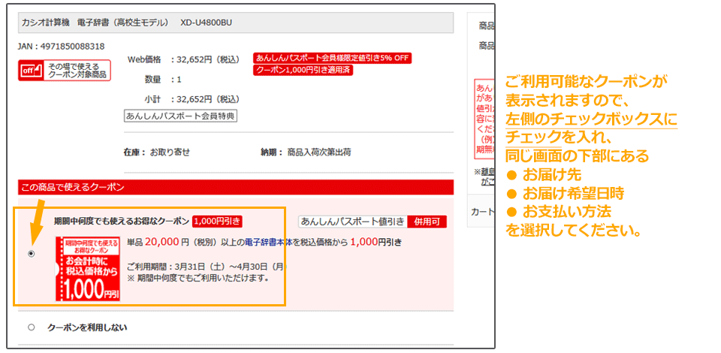This screenshot has width=721, height=353.
Task: Click the JAN : 4971850088318 text
Action: click(61, 47)
